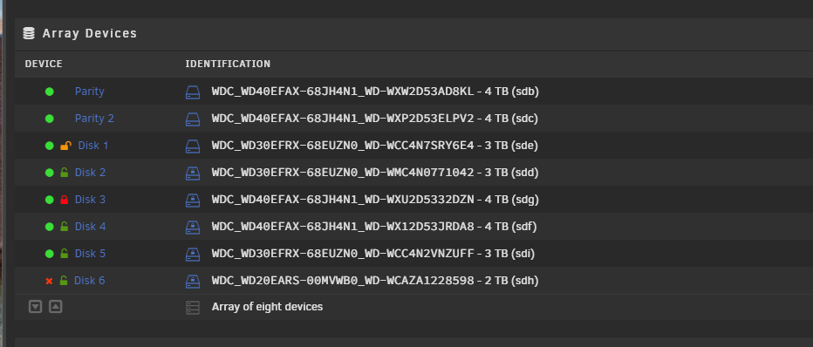This screenshot has height=347, width=813.
Task: Open Disk 6 settings link
Action: pos(89,280)
